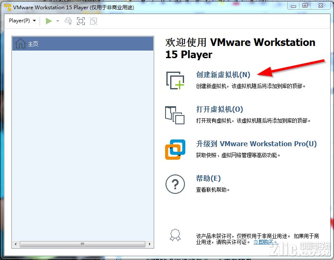
Task: Click 帮助(E) help link
Action: tap(208, 178)
